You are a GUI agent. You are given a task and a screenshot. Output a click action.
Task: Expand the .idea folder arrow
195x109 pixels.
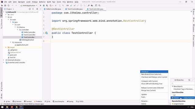6,15
